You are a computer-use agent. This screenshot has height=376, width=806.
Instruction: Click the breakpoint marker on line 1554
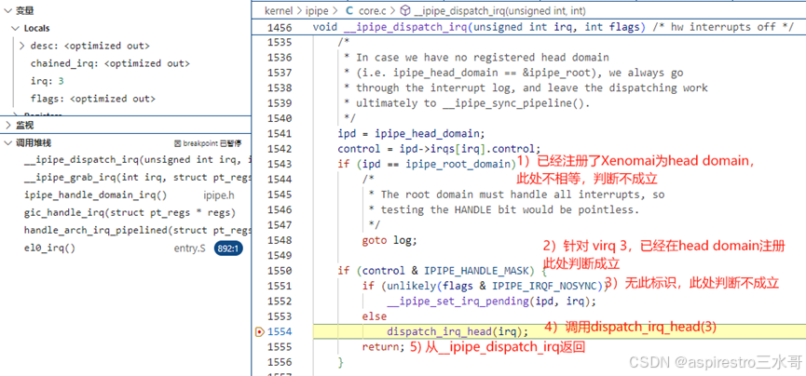click(x=260, y=332)
